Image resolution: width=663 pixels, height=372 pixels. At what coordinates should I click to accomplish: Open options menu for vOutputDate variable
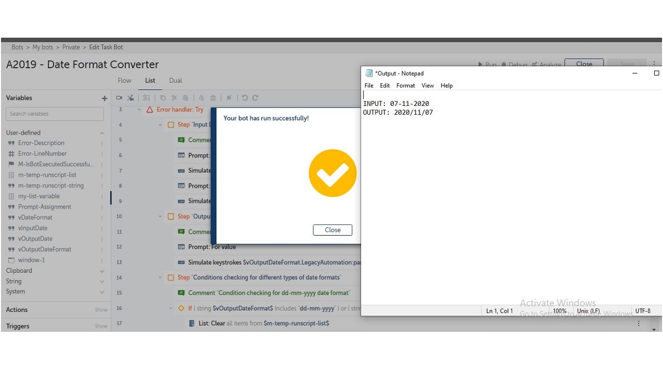(x=102, y=239)
